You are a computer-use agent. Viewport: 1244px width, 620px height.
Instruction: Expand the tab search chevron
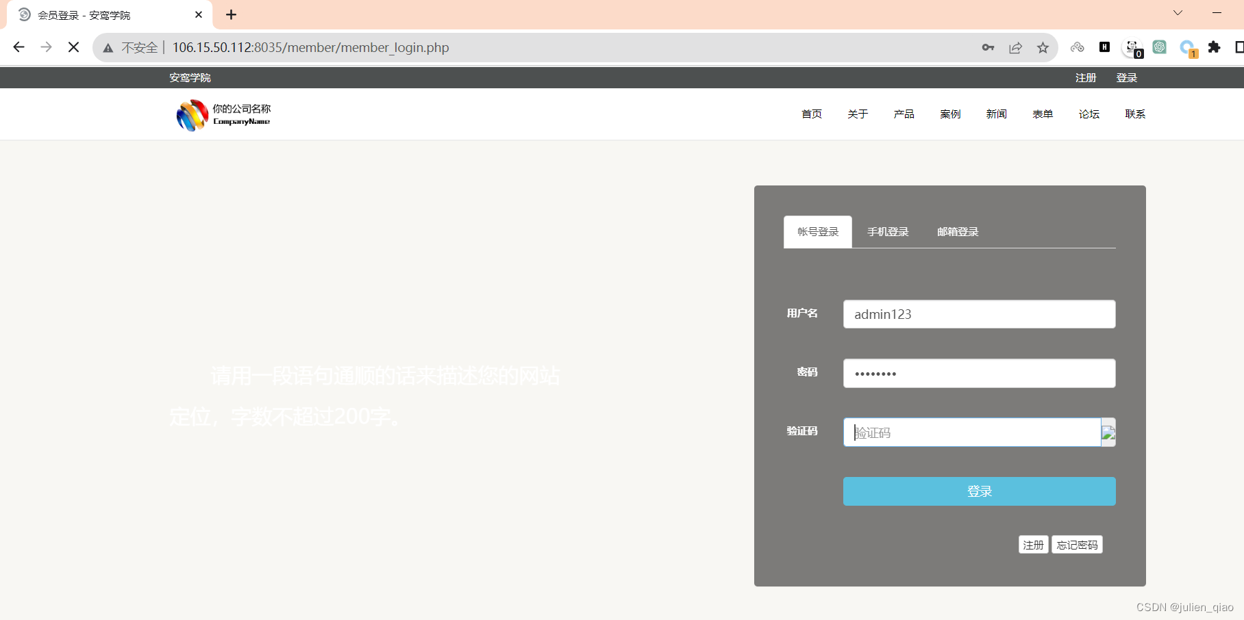tap(1178, 12)
